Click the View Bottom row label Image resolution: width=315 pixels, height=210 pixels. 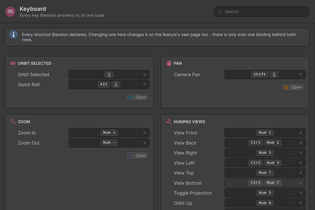click(188, 183)
